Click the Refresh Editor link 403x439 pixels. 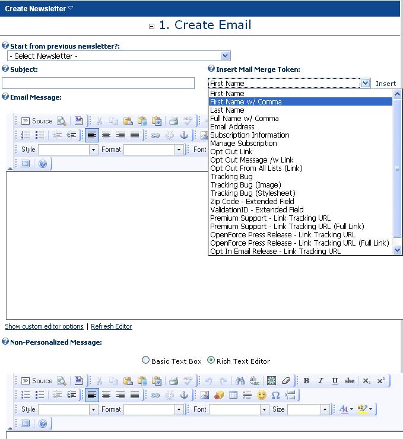(x=112, y=326)
